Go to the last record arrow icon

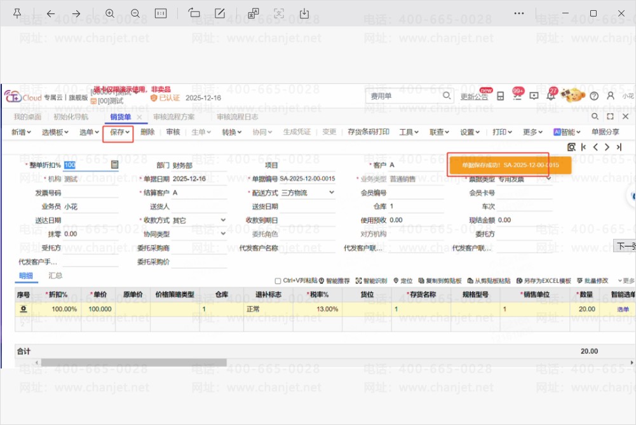(x=619, y=147)
